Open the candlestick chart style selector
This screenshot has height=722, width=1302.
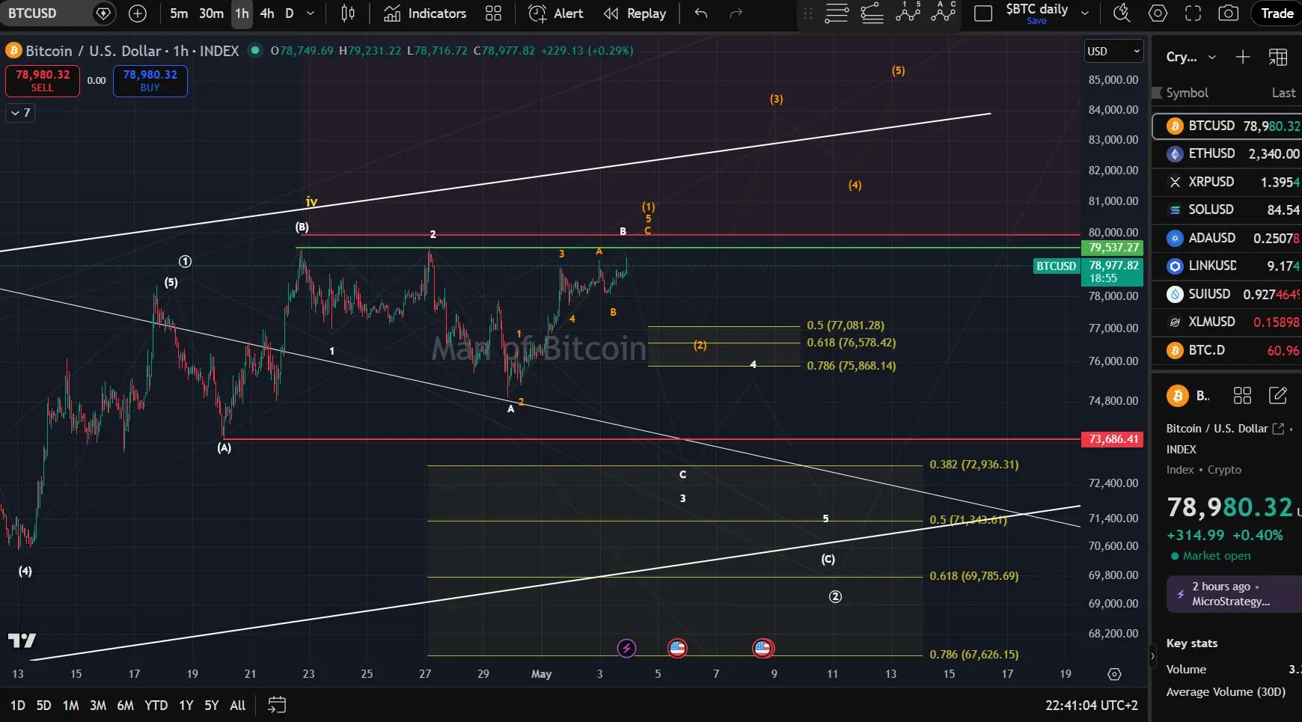[348, 13]
